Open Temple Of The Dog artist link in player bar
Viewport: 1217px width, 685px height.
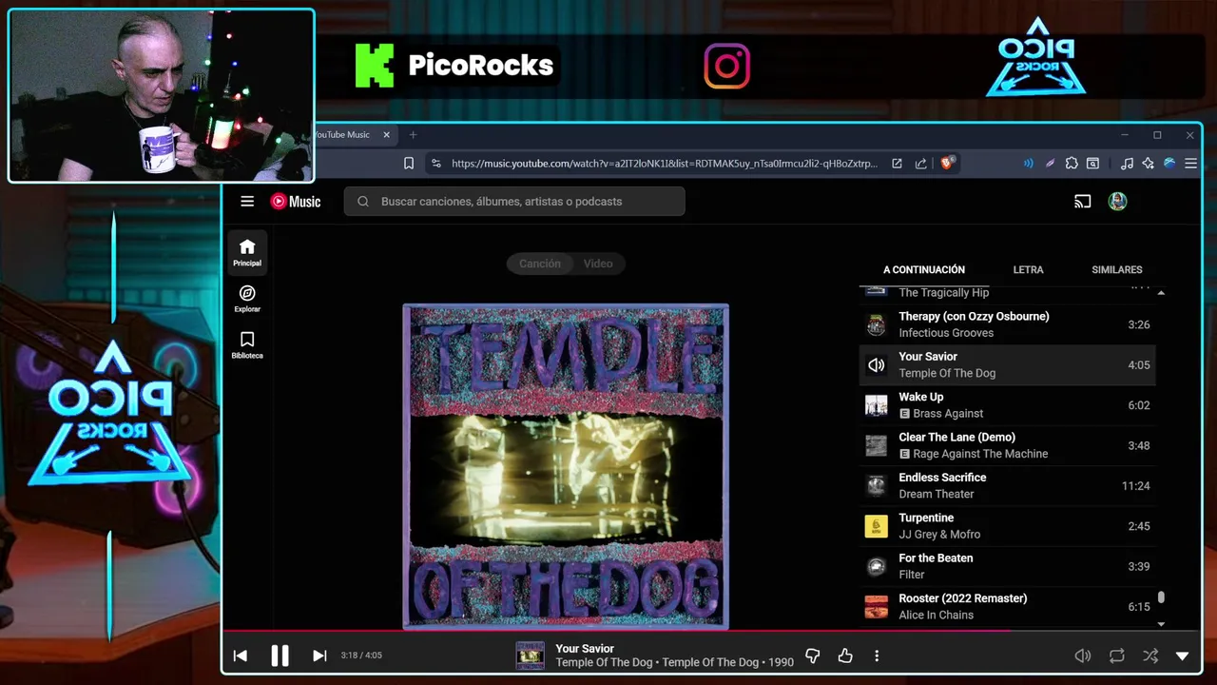coord(604,663)
